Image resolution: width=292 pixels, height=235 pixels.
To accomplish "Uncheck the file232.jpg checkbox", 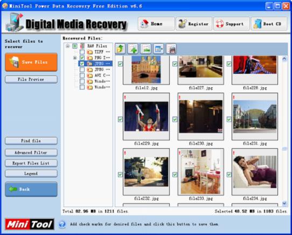I will [x=120, y=175].
